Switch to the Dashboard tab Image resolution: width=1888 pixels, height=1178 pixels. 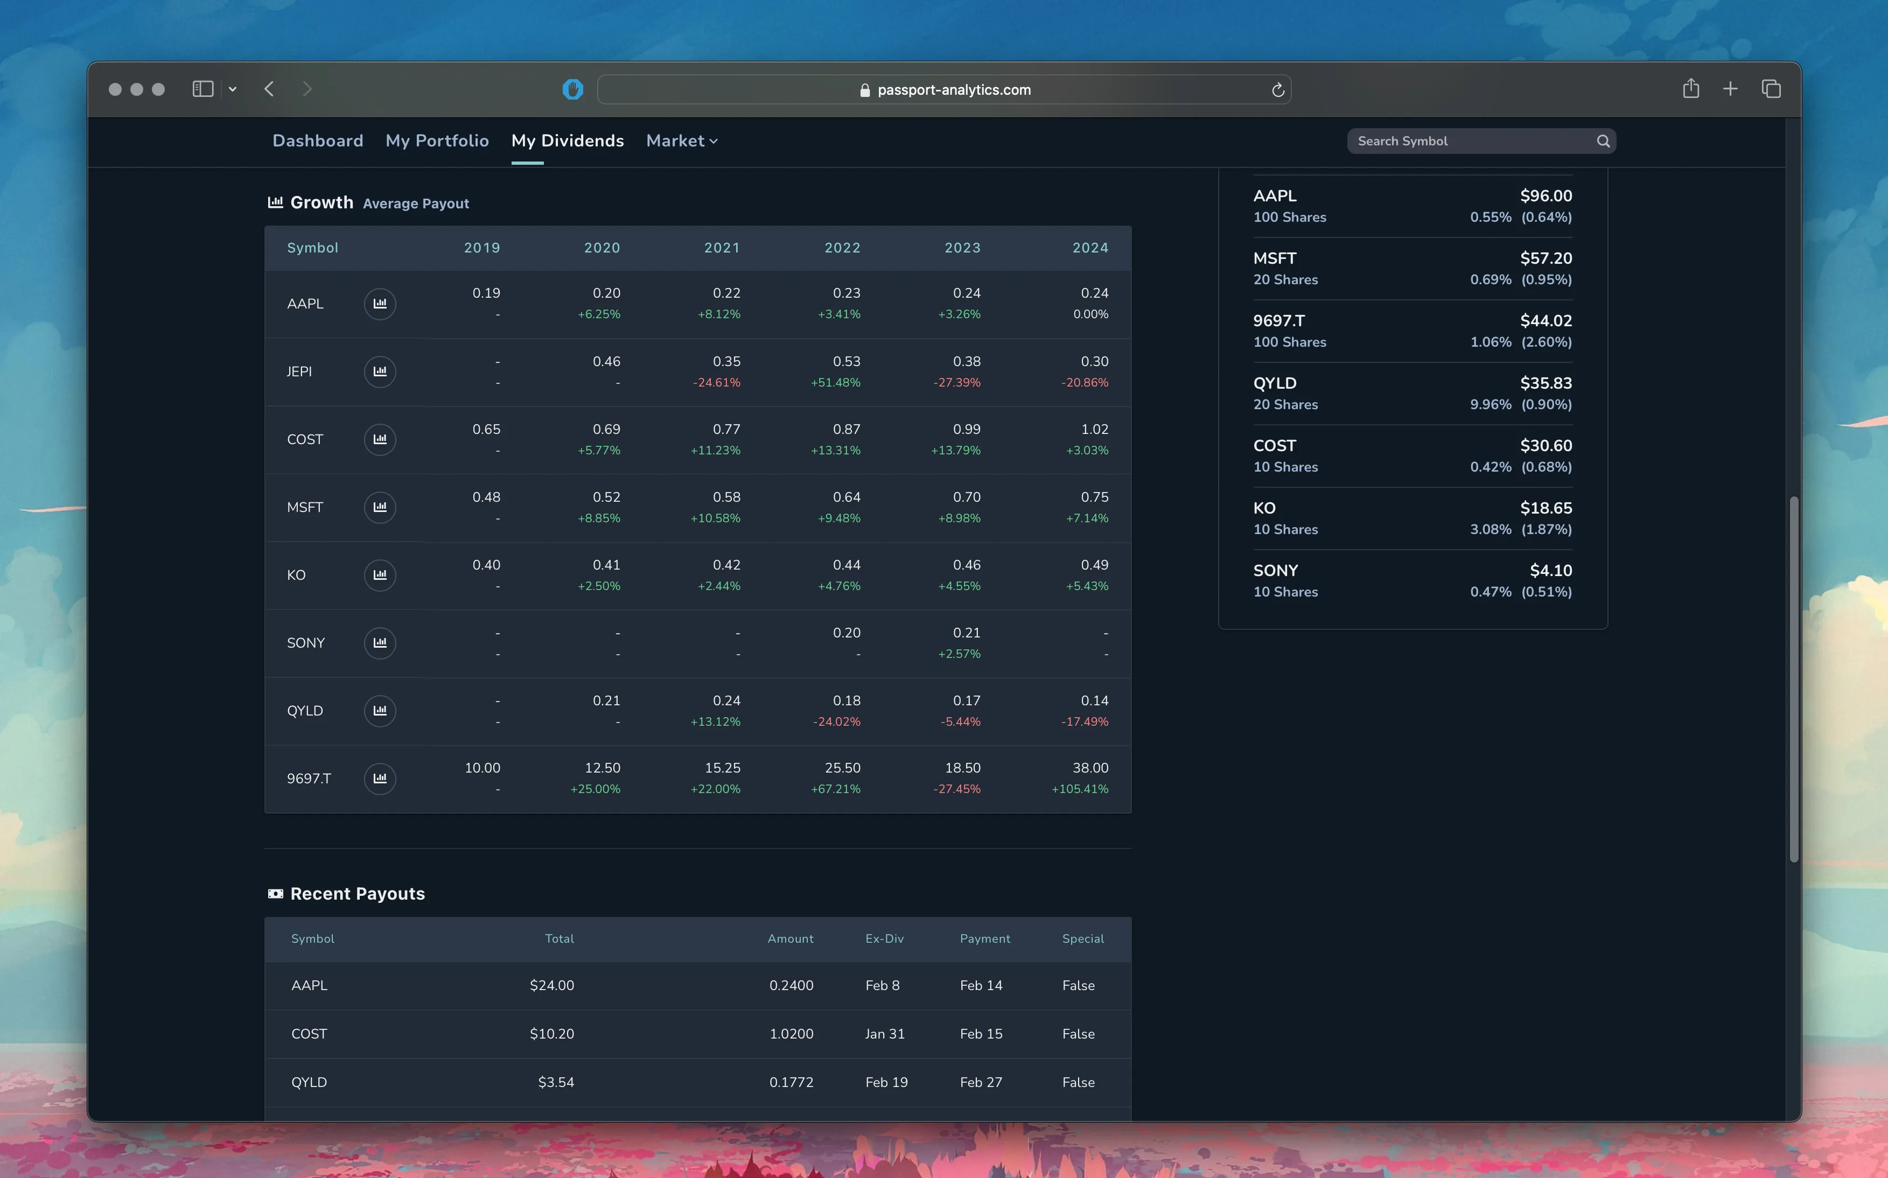pyautogui.click(x=318, y=141)
